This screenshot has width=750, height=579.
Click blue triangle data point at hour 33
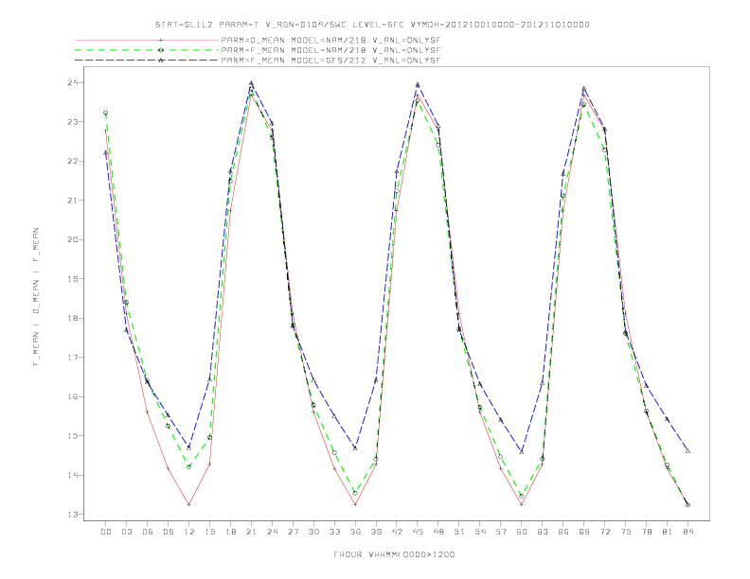tap(334, 416)
